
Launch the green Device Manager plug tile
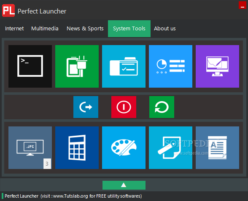pos(77,66)
